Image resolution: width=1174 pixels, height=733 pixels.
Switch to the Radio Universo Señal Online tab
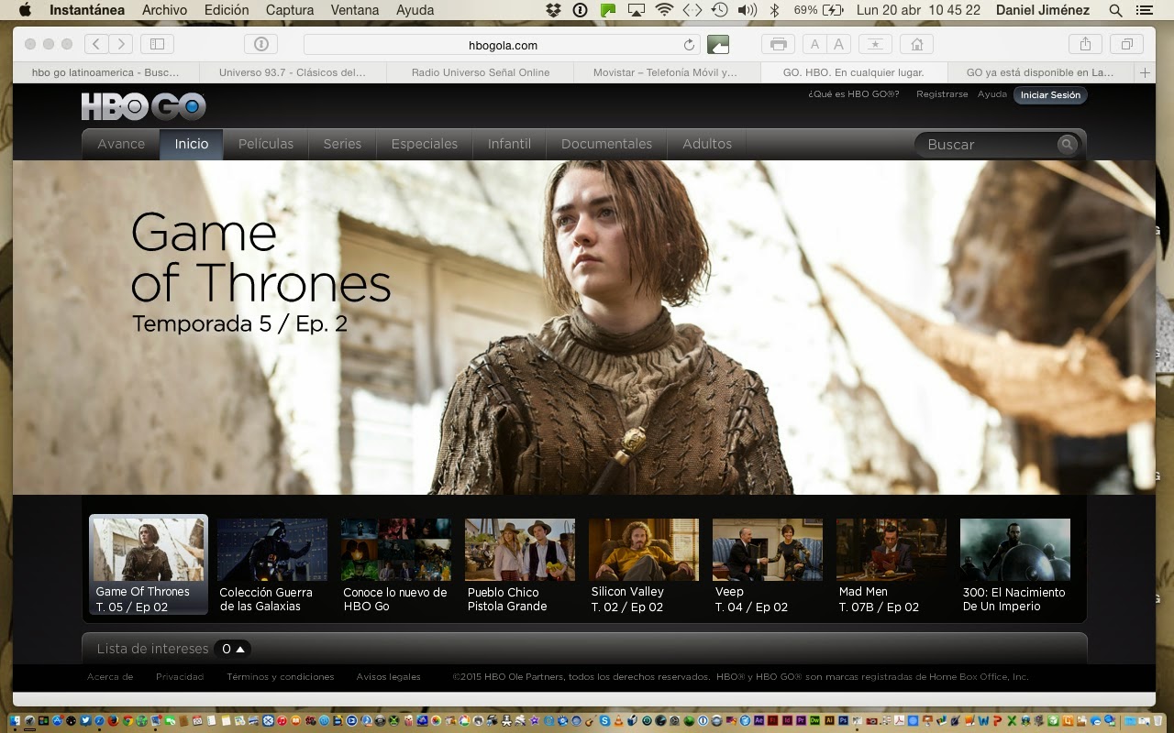pos(481,72)
